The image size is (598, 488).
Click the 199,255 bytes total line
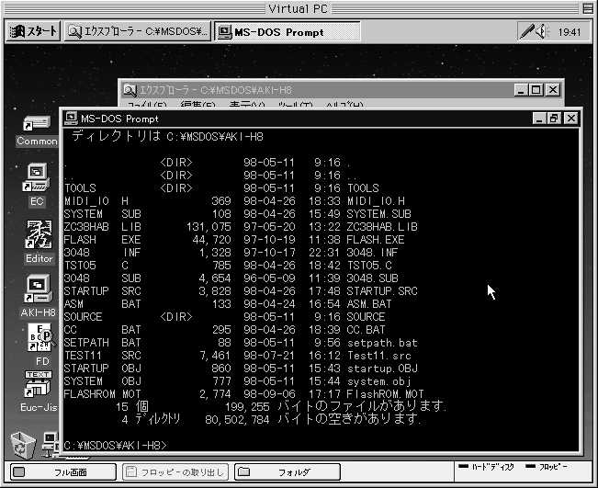click(x=281, y=406)
